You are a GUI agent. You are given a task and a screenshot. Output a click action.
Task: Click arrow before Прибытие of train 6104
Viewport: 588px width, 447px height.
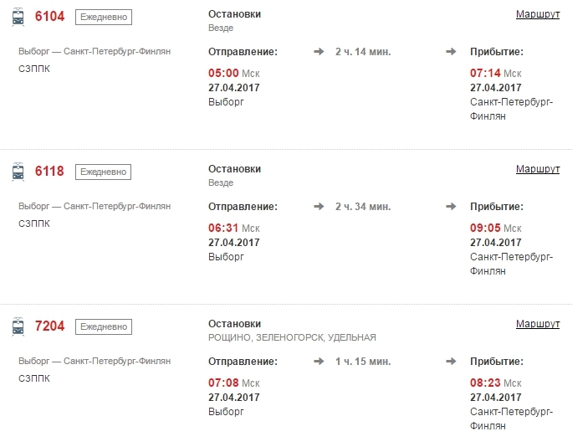pyautogui.click(x=451, y=51)
